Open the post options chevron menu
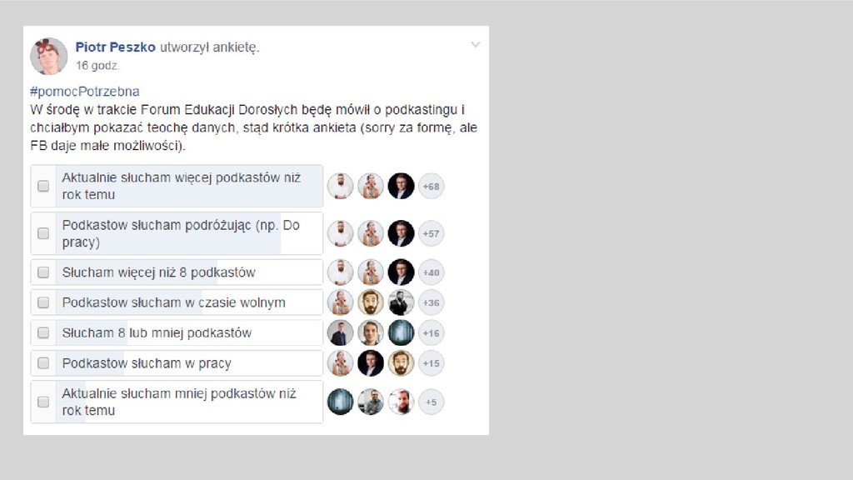 [476, 45]
